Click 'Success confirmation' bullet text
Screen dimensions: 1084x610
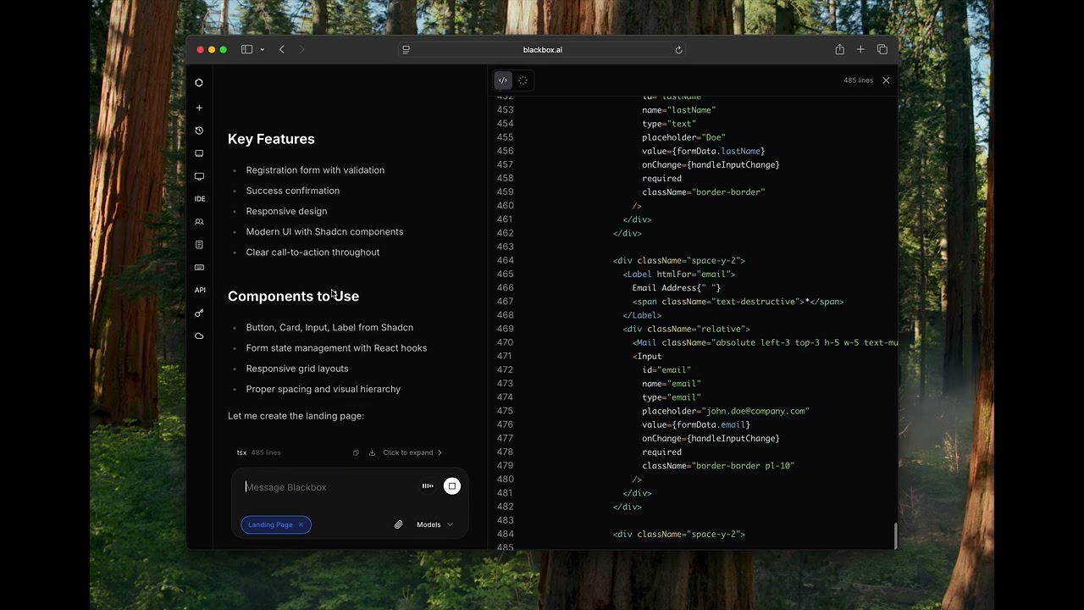[x=293, y=191]
